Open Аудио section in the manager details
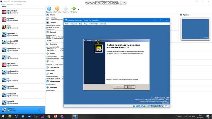The height and width of the screenshot is (119, 212). click(x=52, y=54)
